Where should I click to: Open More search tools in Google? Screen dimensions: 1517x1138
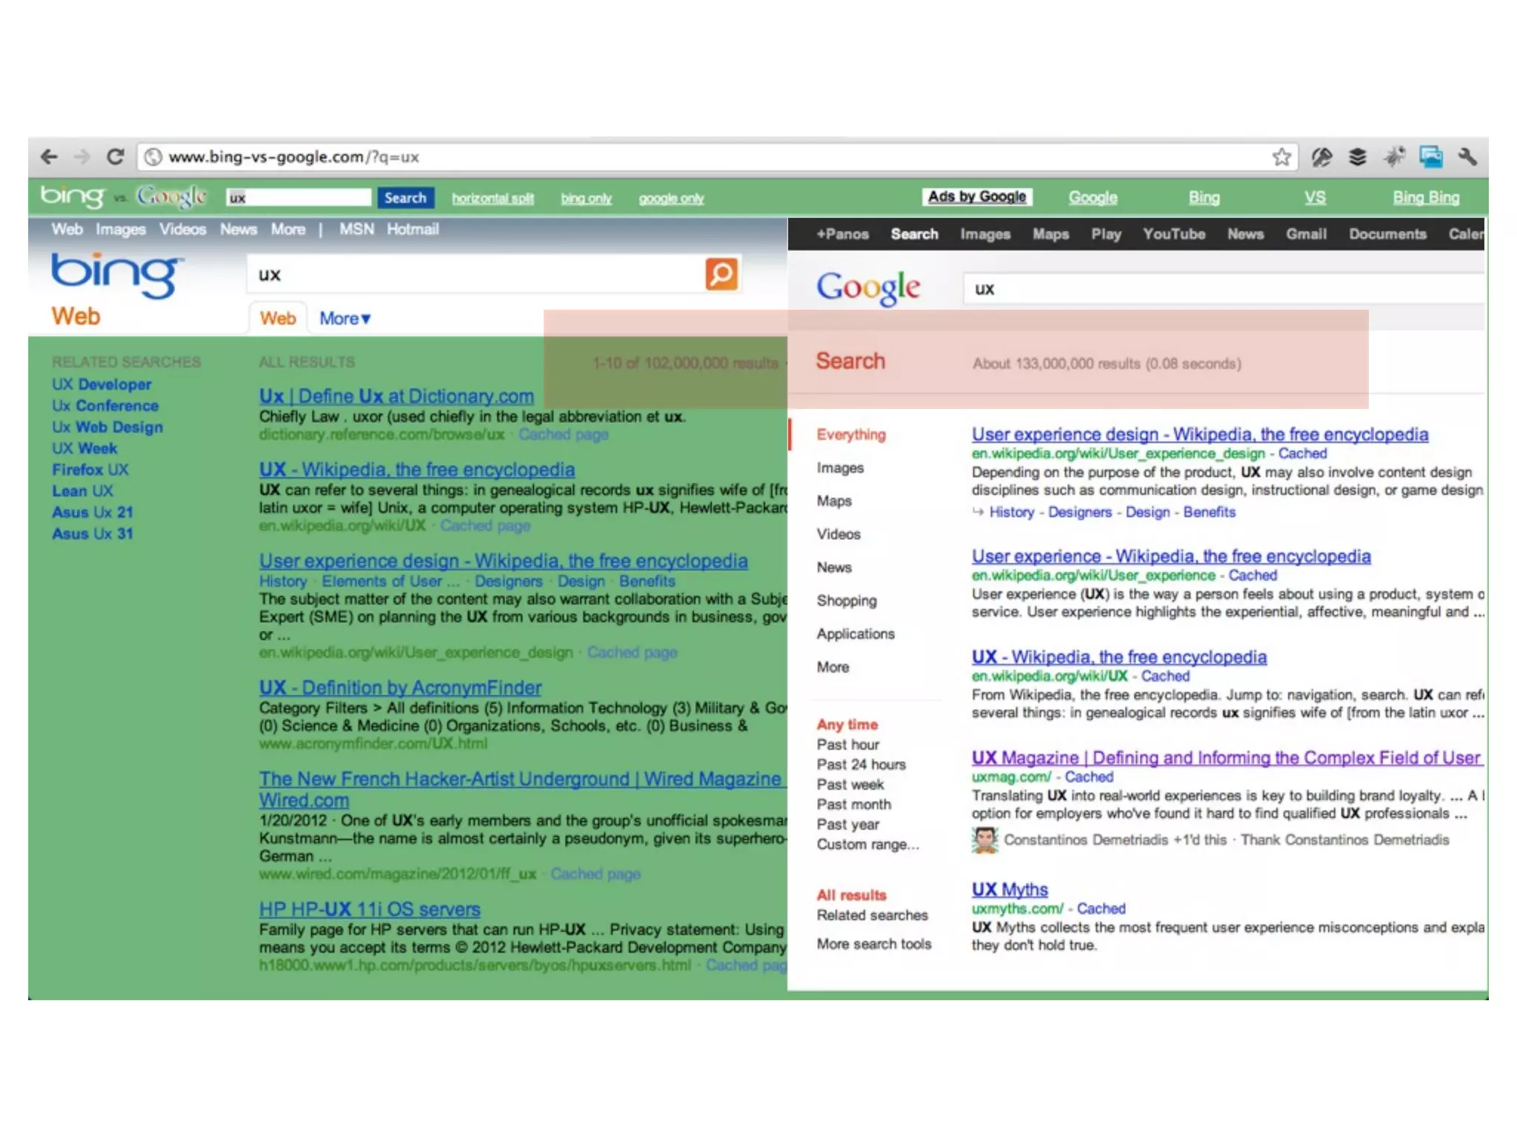coord(874,944)
